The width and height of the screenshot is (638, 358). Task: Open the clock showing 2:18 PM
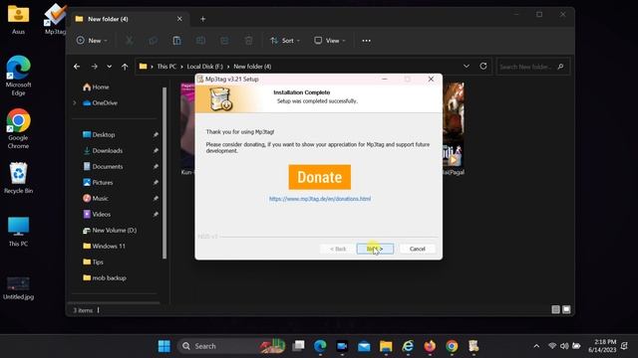602,346
